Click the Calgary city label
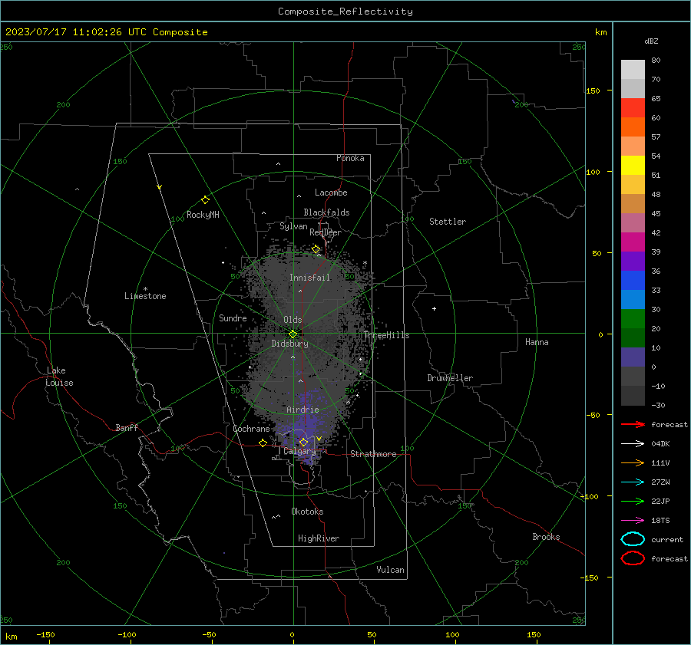Screen dimensions: 691x645 (x=299, y=451)
